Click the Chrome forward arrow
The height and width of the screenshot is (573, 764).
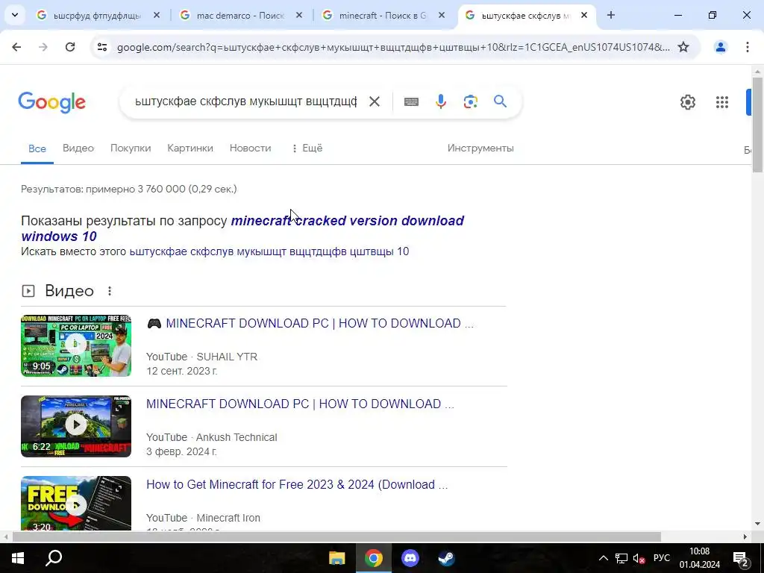pos(43,47)
